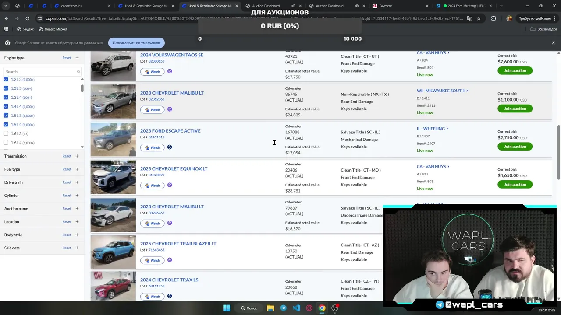
Task: Open the apps grid in bookmarks bar
Action: (6, 29)
